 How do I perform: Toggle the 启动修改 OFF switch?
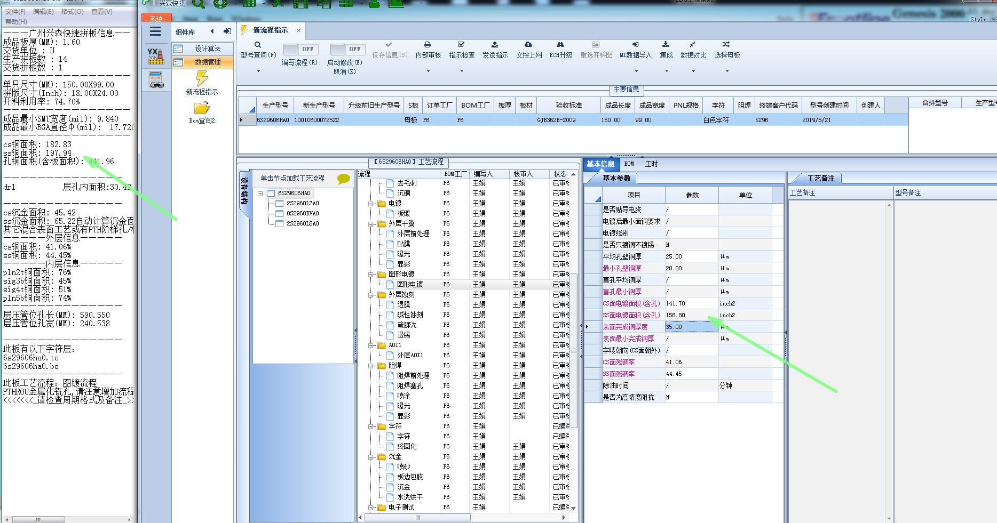tap(347, 50)
